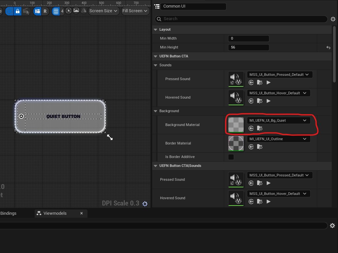
Task: Click the Border Material thumbnail
Action: coord(236,143)
